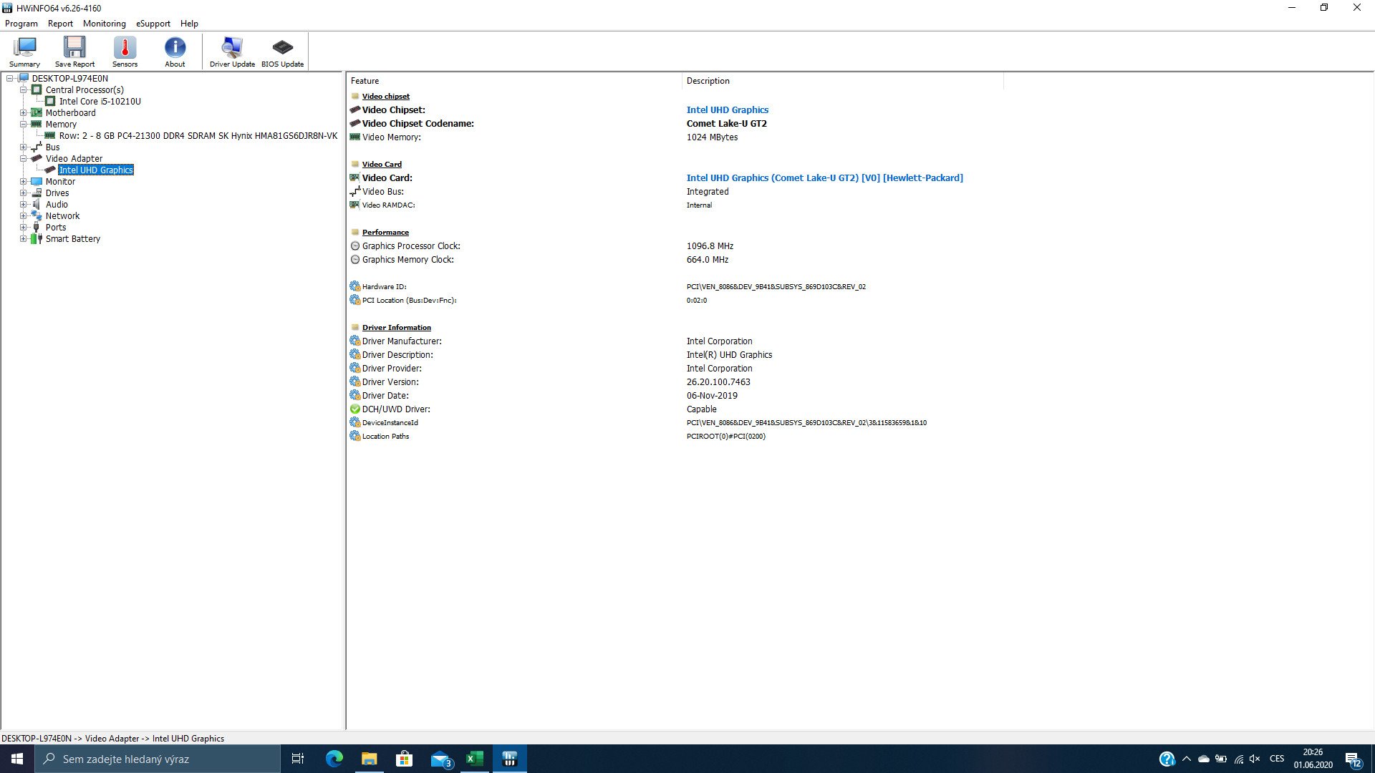Collapse the Video Adapter tree node
Screen dimensions: 1375x773
point(23,159)
